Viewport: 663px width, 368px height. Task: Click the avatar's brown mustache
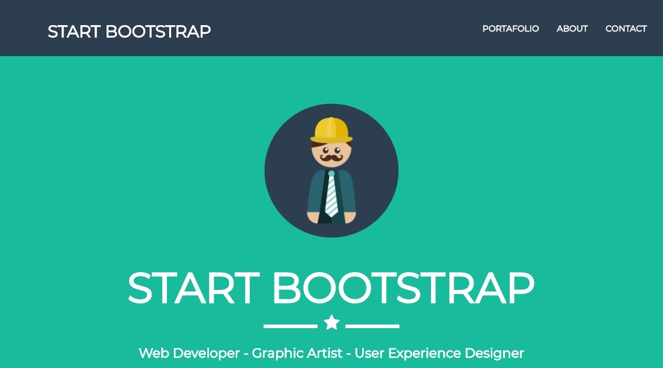pyautogui.click(x=331, y=158)
